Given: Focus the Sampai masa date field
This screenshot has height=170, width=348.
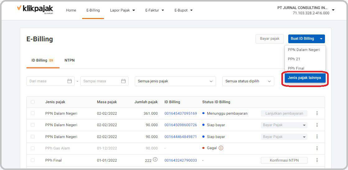Looking at the screenshot, I should 104,81.
